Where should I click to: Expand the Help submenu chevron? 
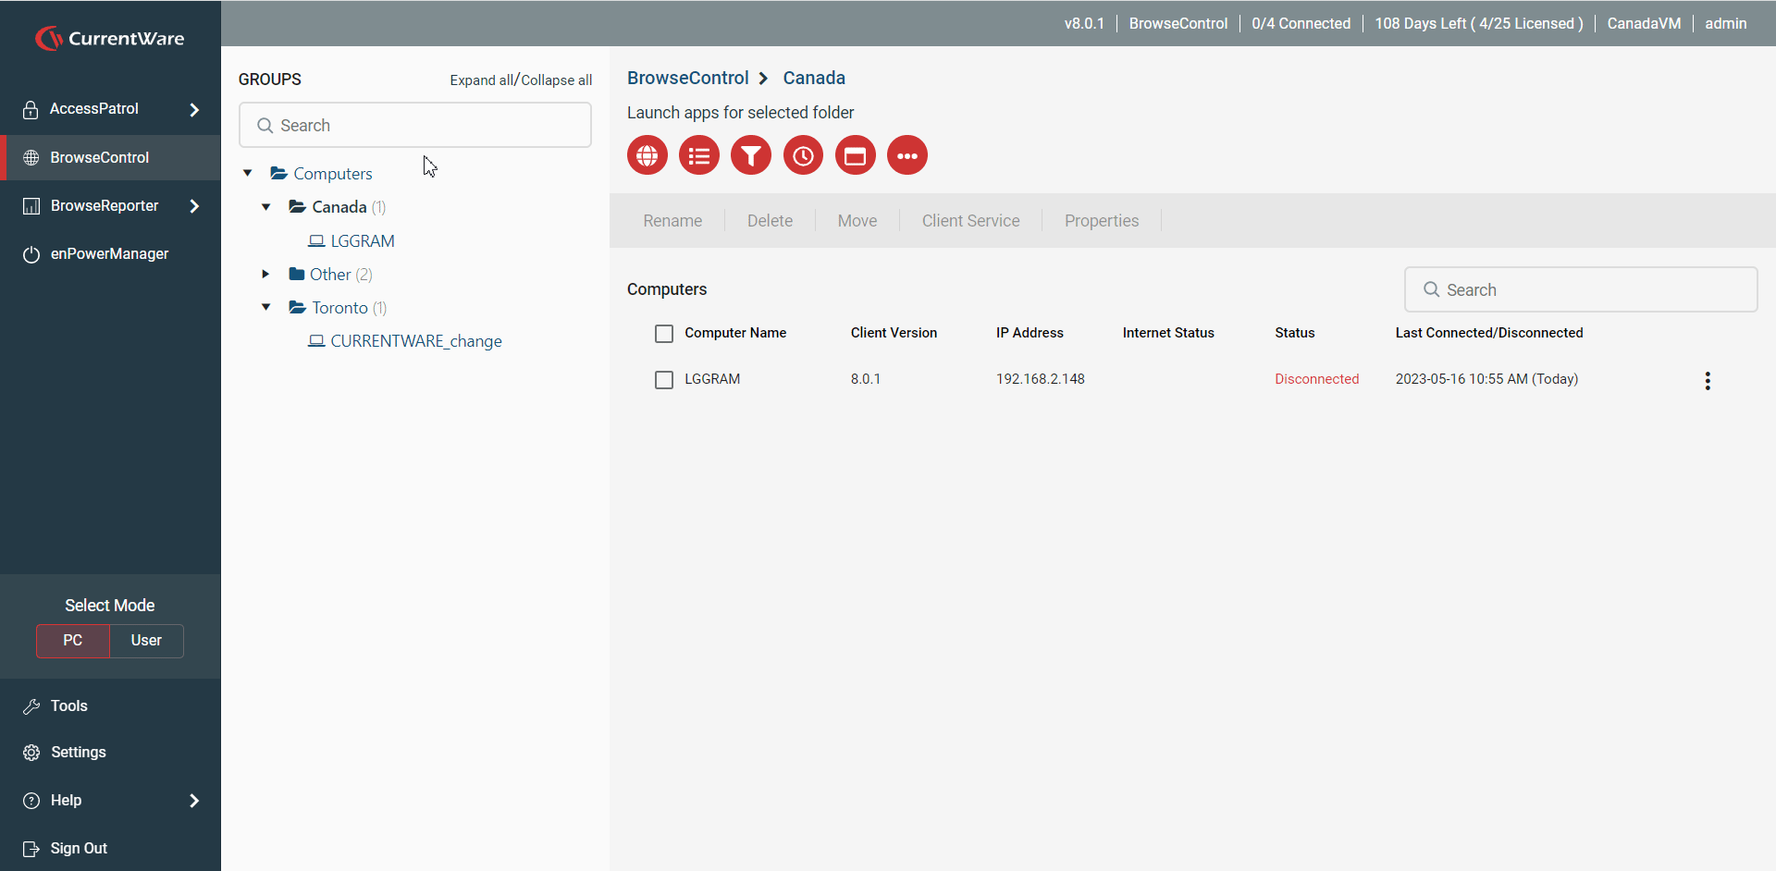[194, 801]
